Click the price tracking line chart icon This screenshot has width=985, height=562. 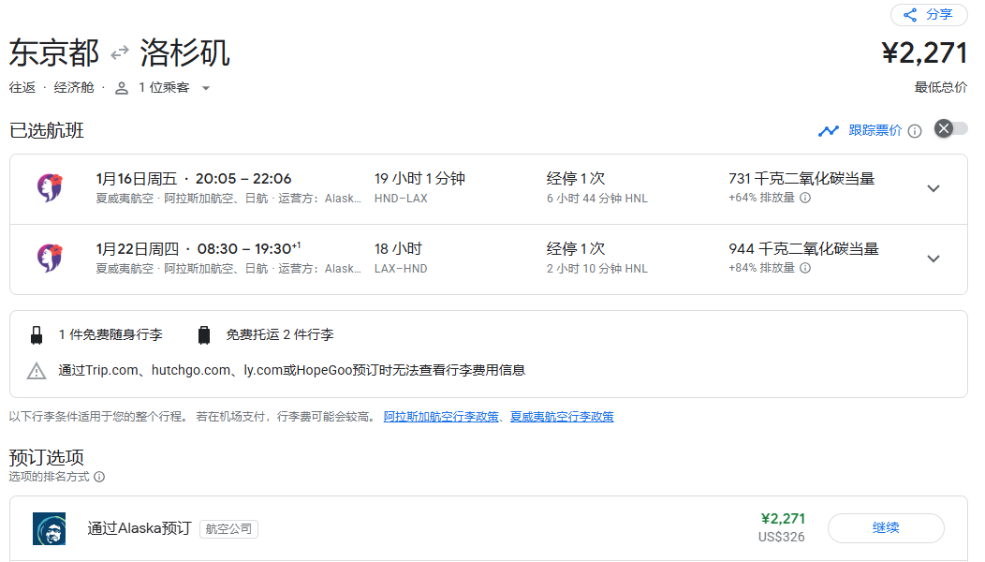pos(828,130)
